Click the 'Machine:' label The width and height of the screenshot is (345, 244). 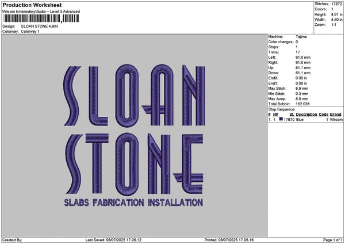coord(275,37)
